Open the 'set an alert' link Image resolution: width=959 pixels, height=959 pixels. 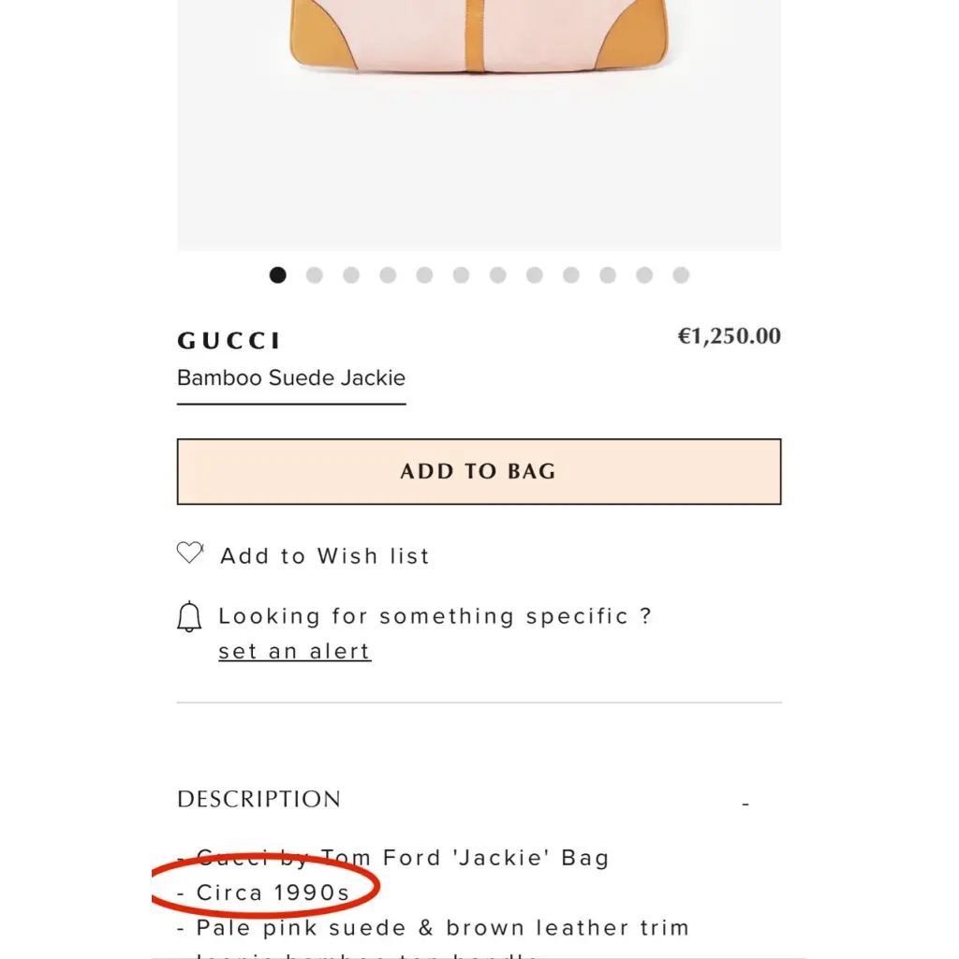pyautogui.click(x=294, y=652)
